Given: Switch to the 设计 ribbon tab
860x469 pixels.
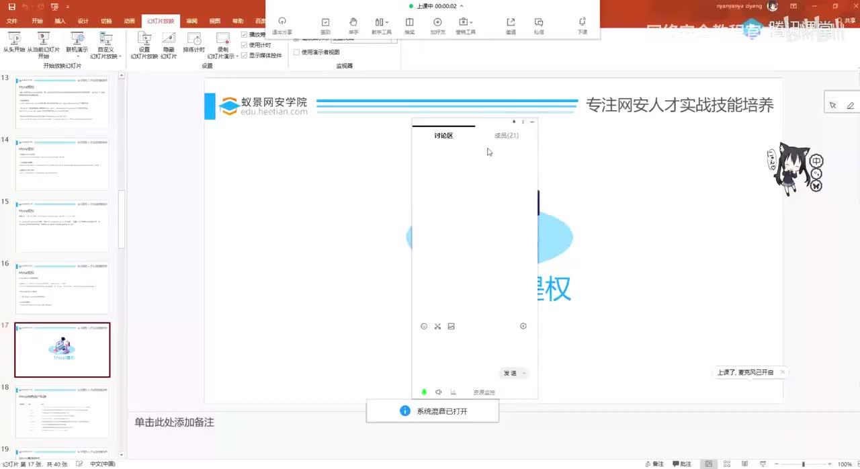Looking at the screenshot, I should click(83, 21).
